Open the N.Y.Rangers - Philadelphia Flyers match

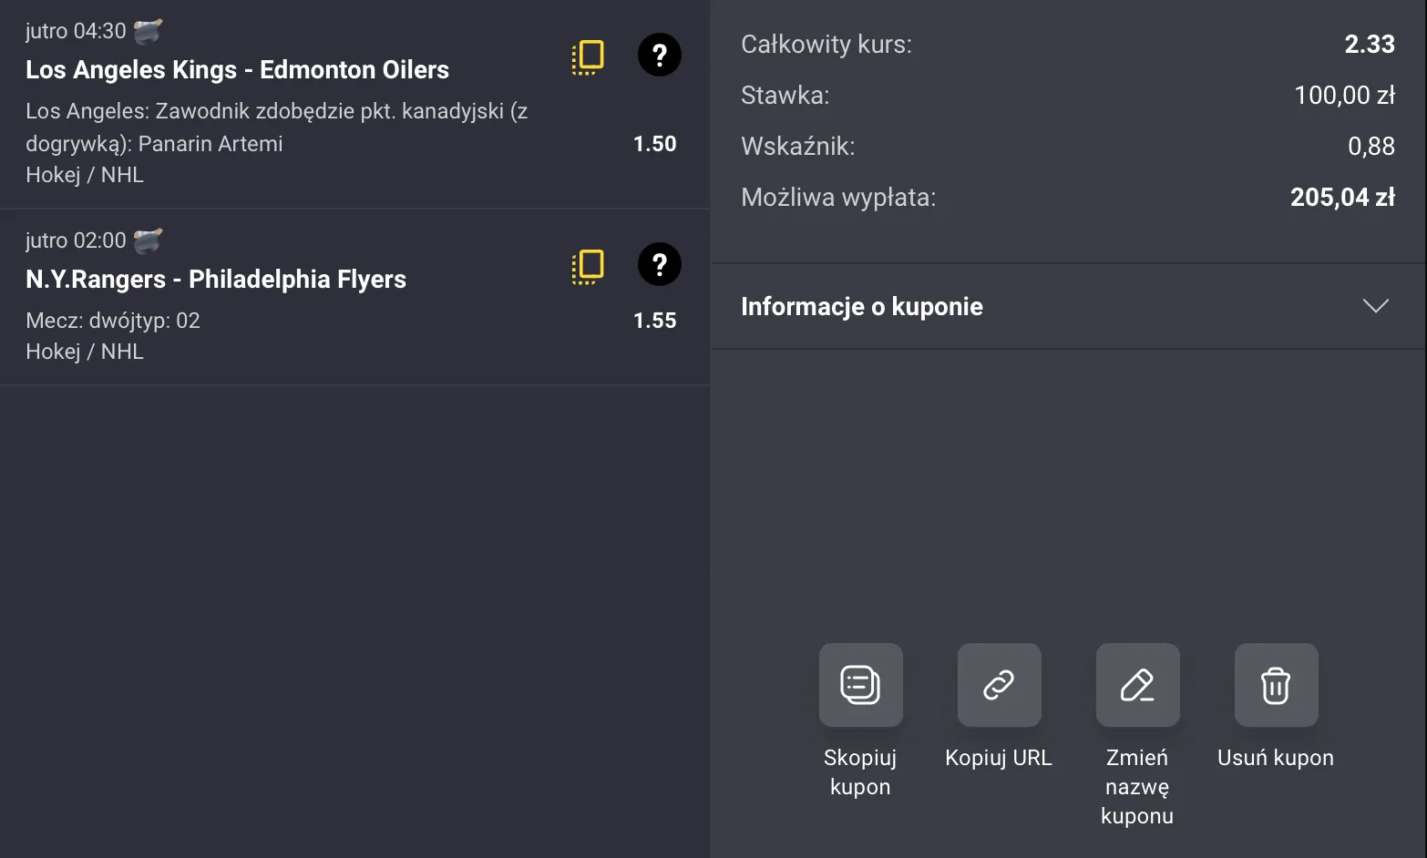click(x=215, y=279)
